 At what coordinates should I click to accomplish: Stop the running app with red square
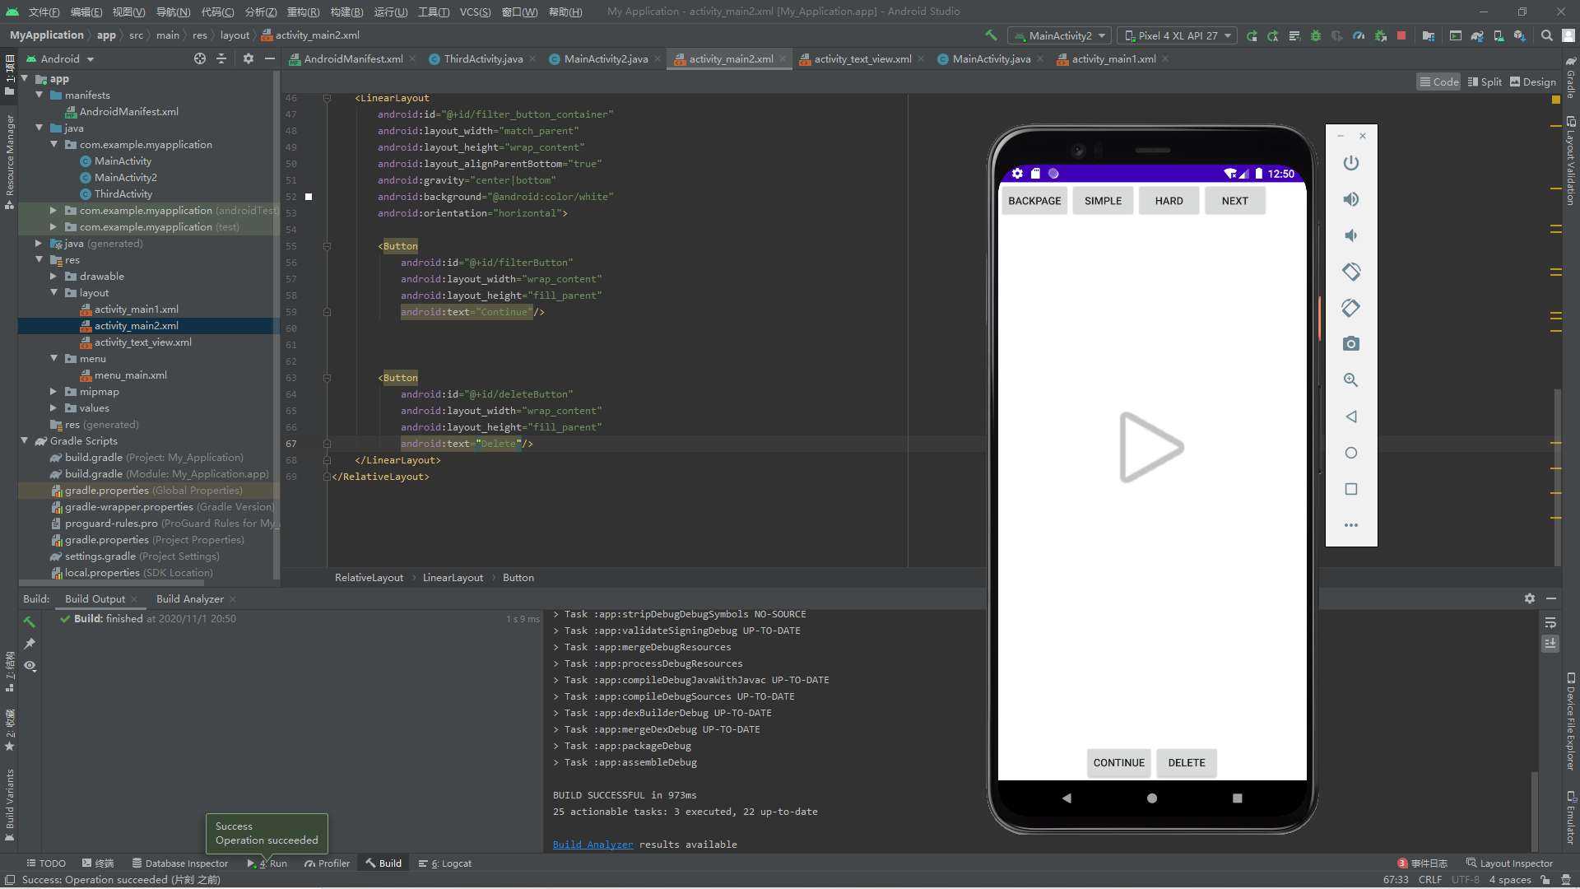[1401, 35]
